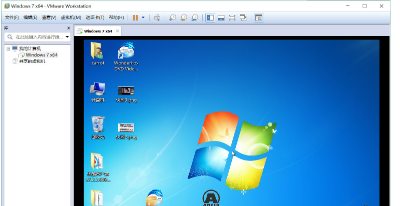
Task: Select the 优酷客户端 v7.2.2.609 folder icon
Action: [98, 167]
